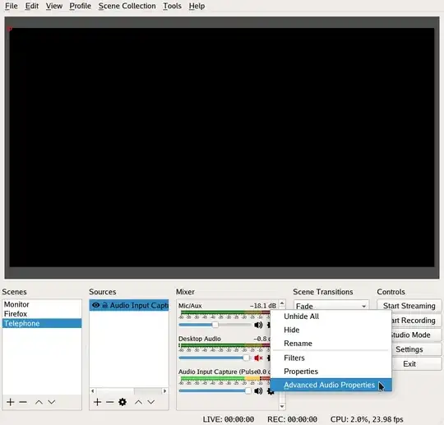Open source properties with the Sources gear icon
The height and width of the screenshot is (425, 444).
[x=123, y=402]
